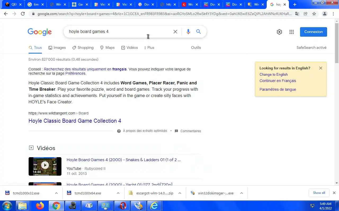Open Paramètres de langue link
The image size is (339, 211).
278,89
